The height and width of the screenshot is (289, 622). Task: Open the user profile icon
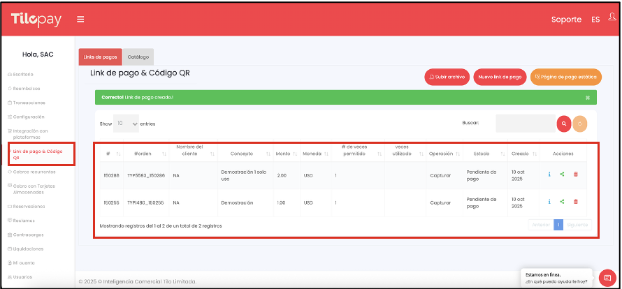pyautogui.click(x=612, y=17)
